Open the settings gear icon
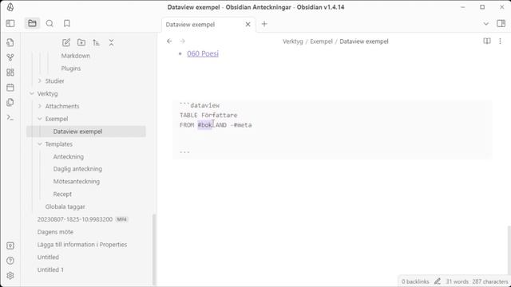 tap(10, 276)
